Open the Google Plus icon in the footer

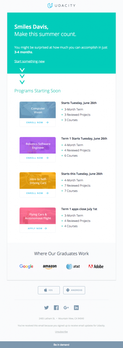pyautogui.click(x=66, y=308)
